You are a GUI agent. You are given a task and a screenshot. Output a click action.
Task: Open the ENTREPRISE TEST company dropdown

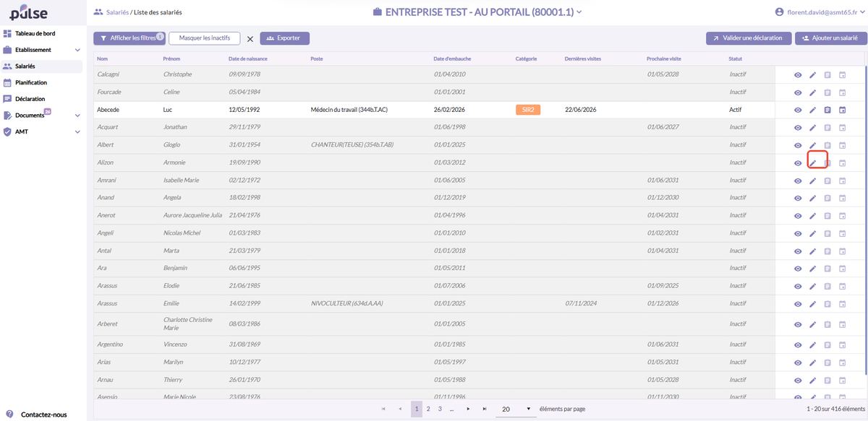[x=477, y=12]
